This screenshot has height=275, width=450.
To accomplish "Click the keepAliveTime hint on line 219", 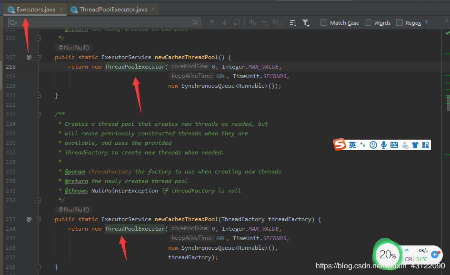I will [192, 76].
